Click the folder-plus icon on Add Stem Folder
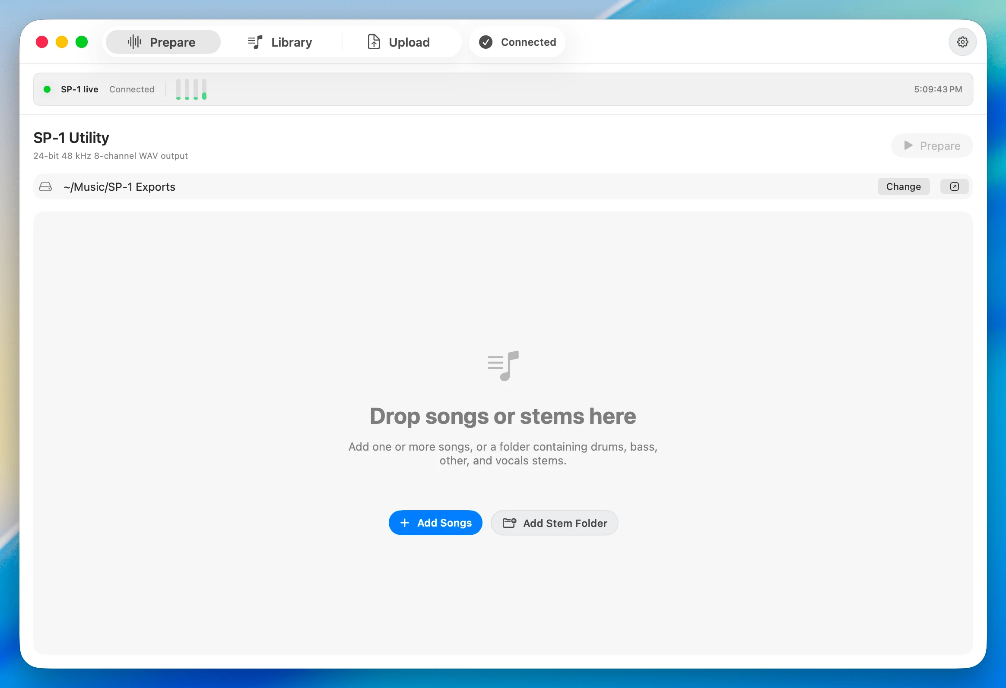This screenshot has height=688, width=1006. click(x=509, y=523)
